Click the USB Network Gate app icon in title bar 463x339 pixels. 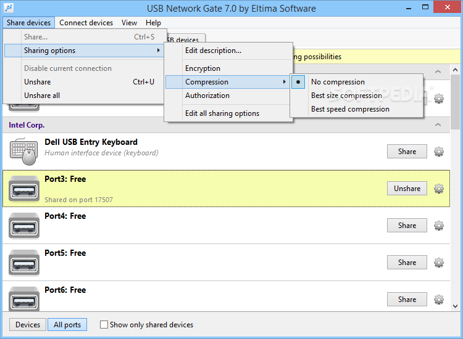[9, 8]
